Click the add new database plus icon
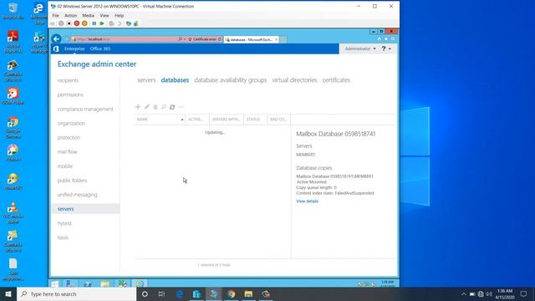 138,107
